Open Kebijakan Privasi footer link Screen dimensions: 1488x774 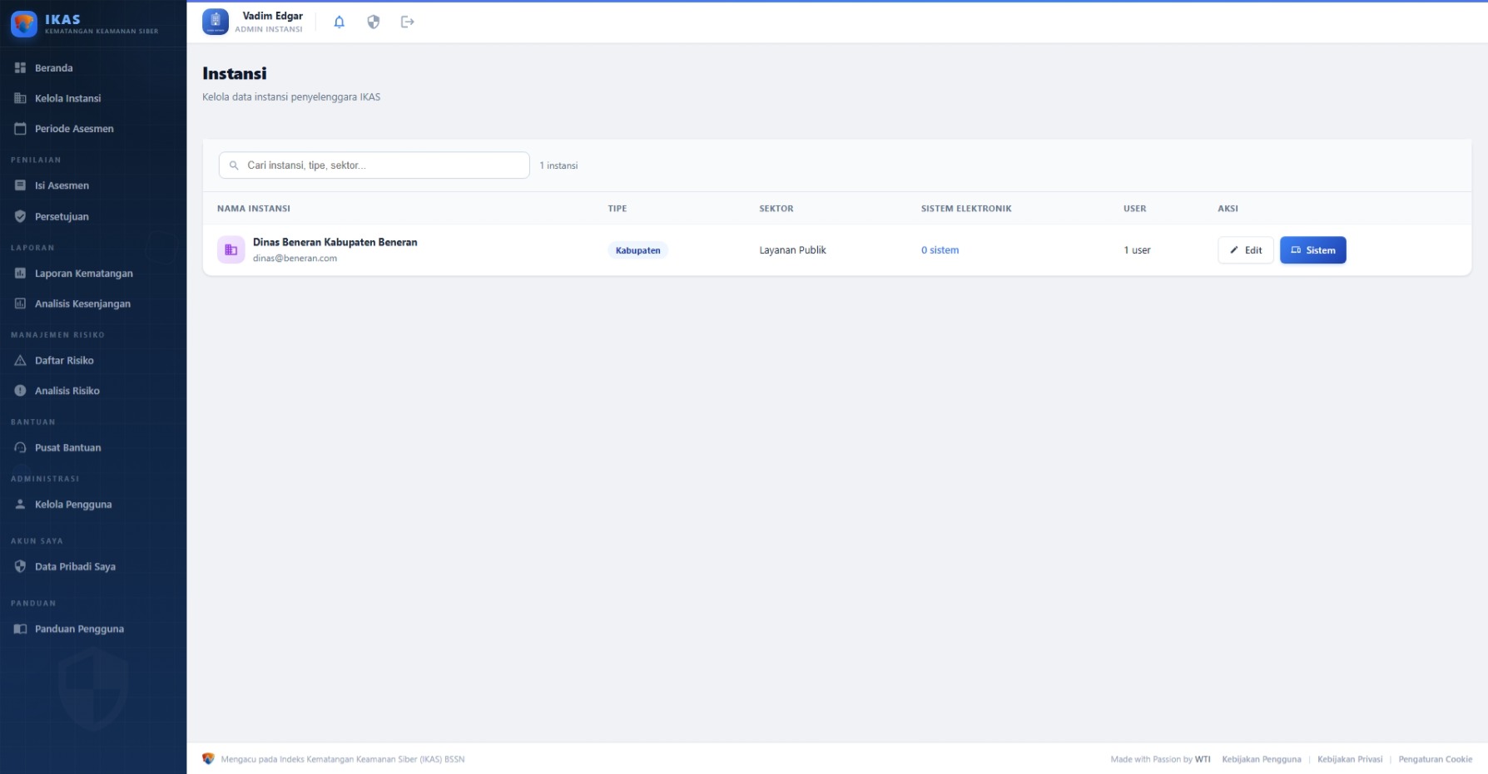(x=1349, y=759)
